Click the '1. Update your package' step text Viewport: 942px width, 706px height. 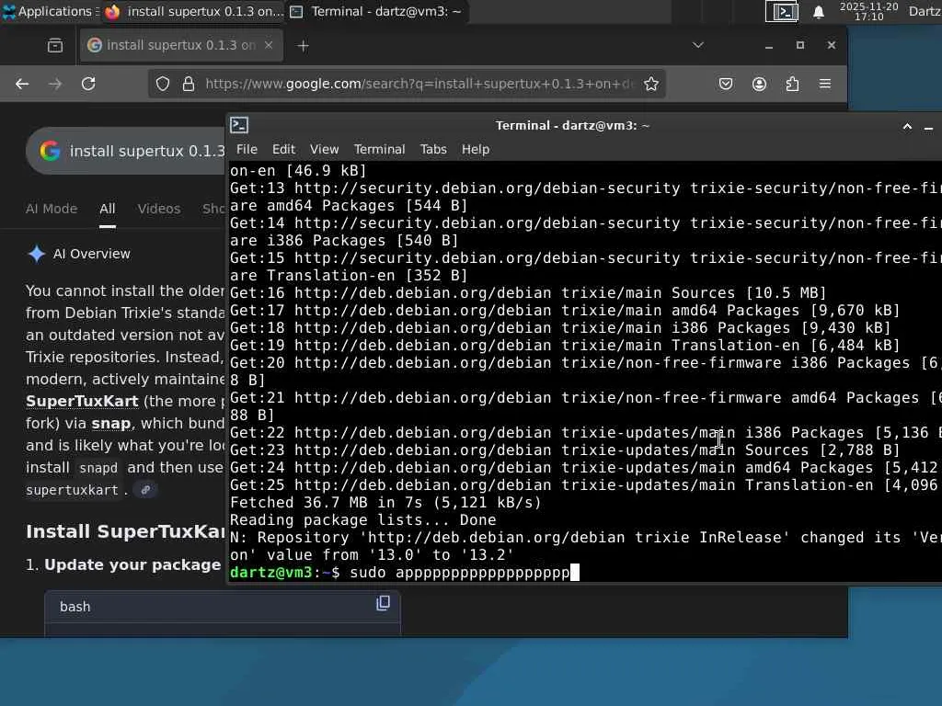pyautogui.click(x=124, y=565)
